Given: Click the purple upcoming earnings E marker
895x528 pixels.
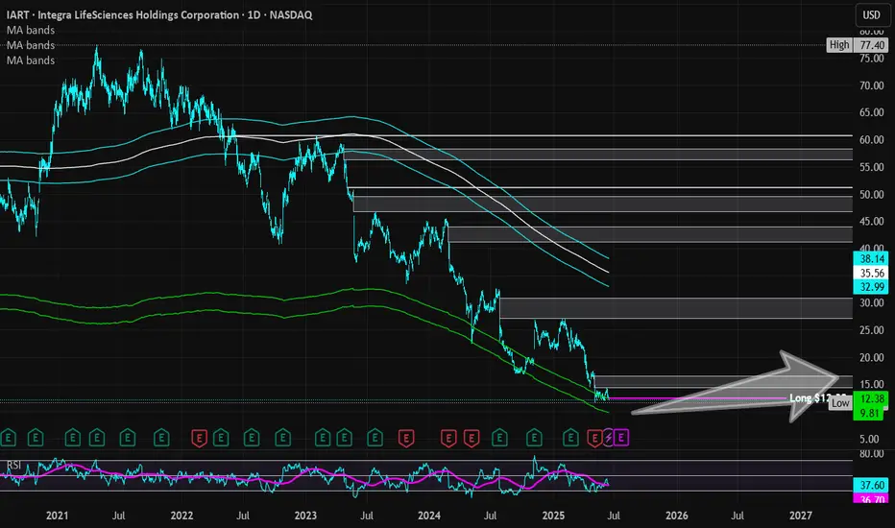Looking at the screenshot, I should click(x=621, y=438).
